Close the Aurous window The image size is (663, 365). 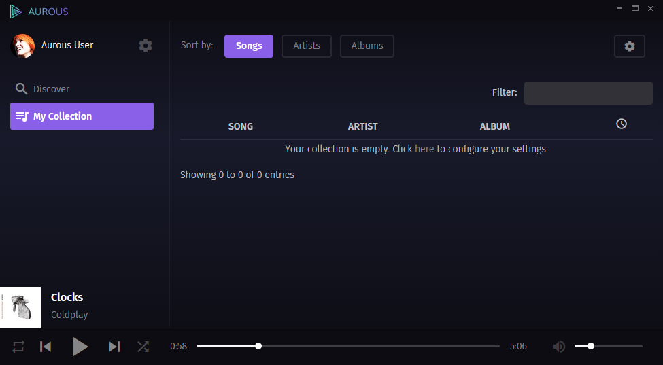(651, 8)
